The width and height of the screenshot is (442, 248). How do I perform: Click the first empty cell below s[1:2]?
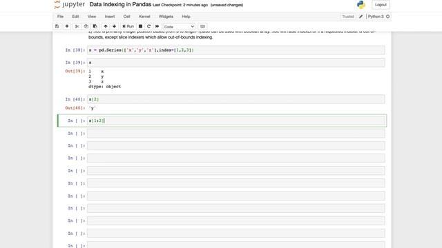pos(236,133)
